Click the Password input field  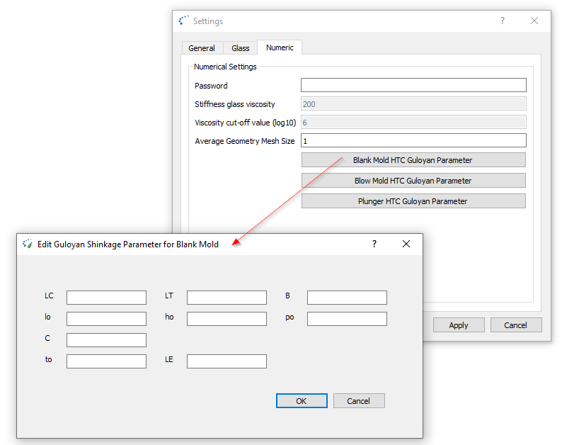coord(413,85)
